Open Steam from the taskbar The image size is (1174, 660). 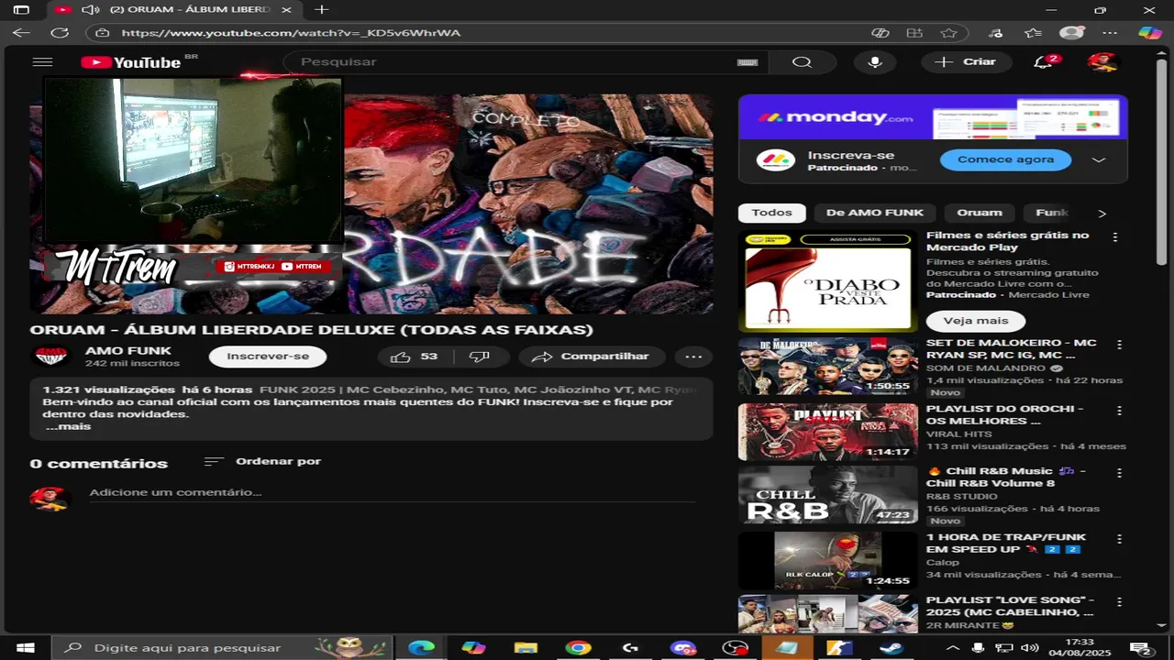click(891, 648)
